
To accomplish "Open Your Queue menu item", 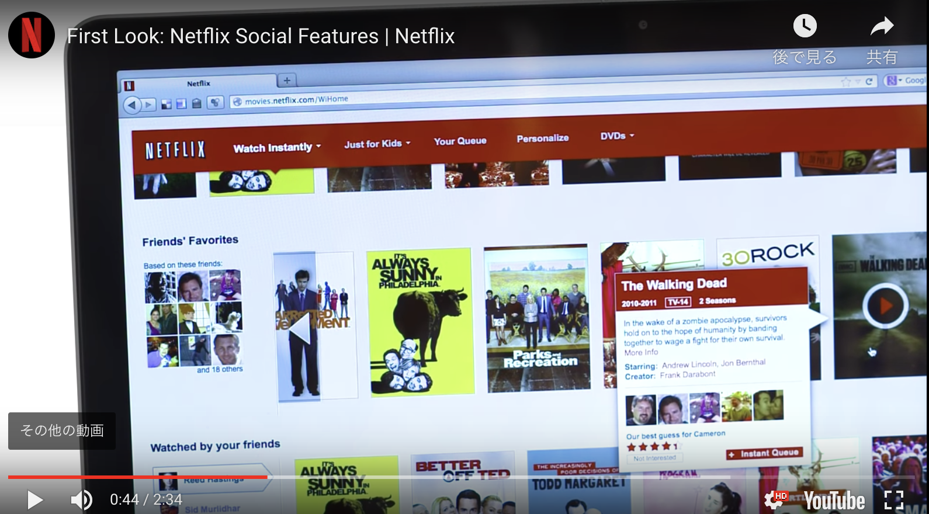I will [460, 141].
